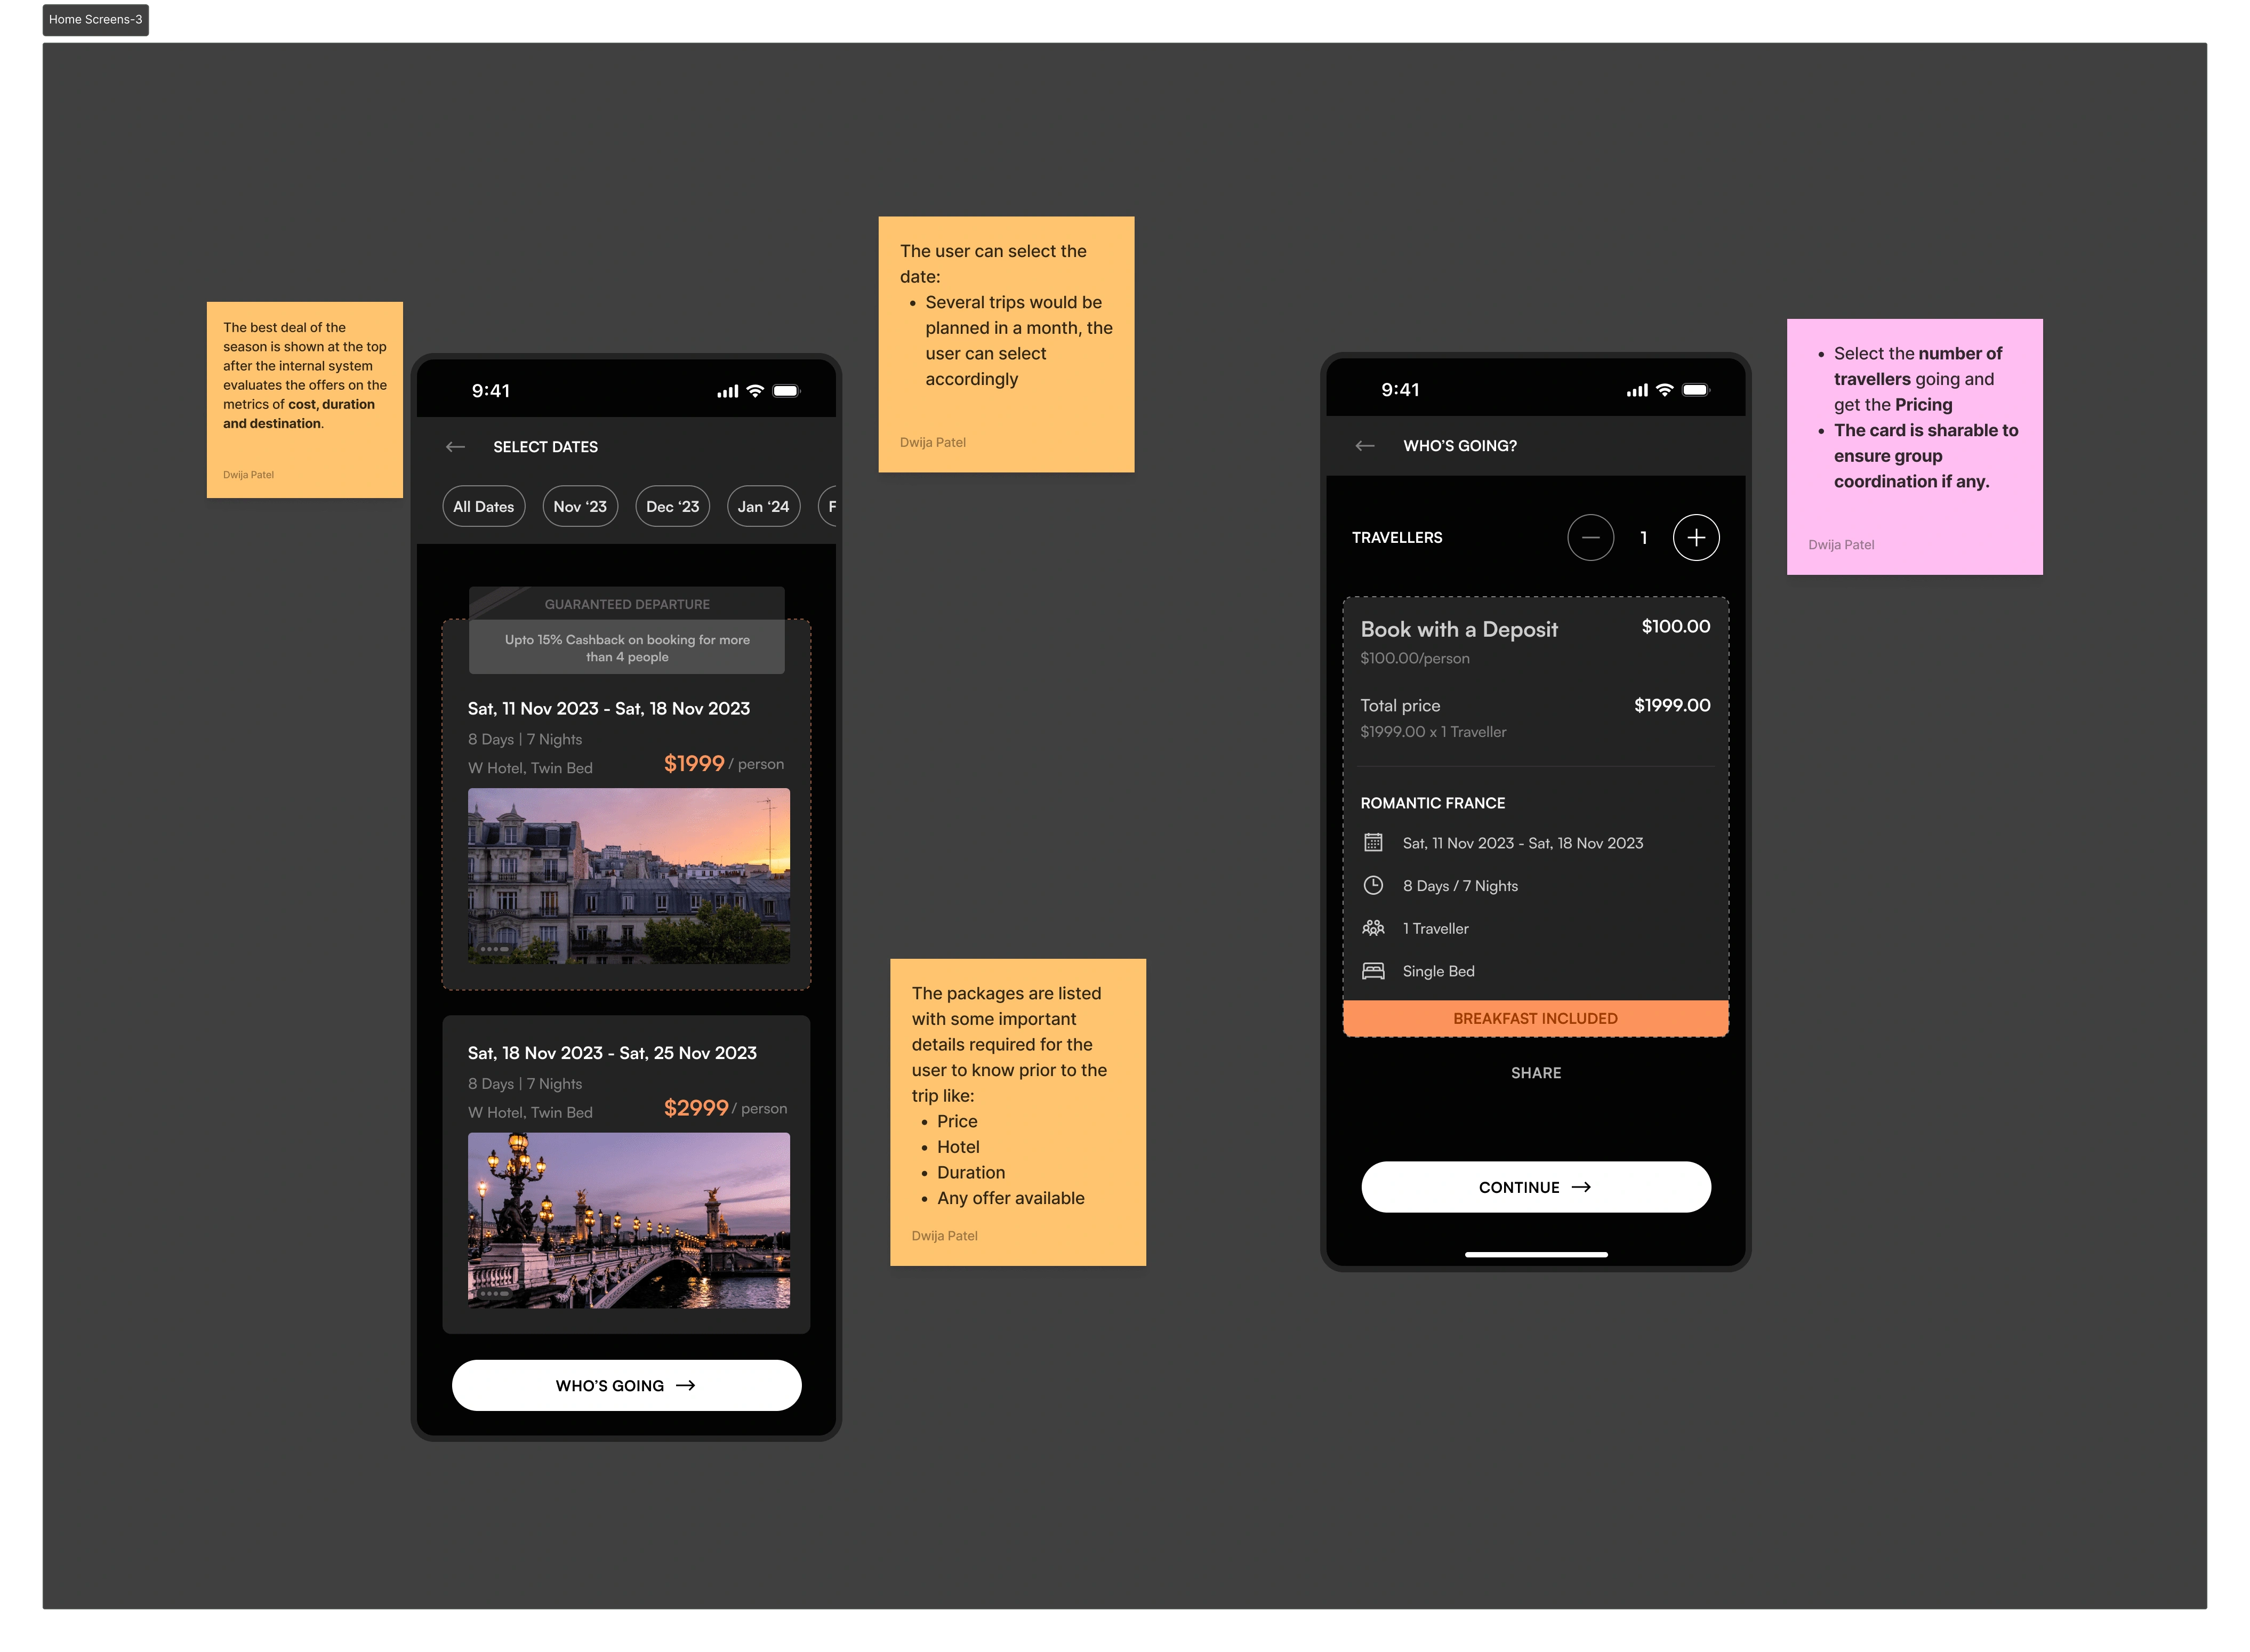Click the WHO'S GOING button on dates screen
The image size is (2250, 1652).
[625, 1385]
